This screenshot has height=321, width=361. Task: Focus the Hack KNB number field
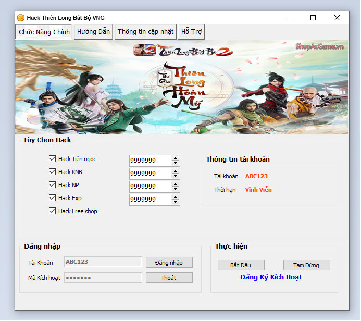pyautogui.click(x=151, y=174)
